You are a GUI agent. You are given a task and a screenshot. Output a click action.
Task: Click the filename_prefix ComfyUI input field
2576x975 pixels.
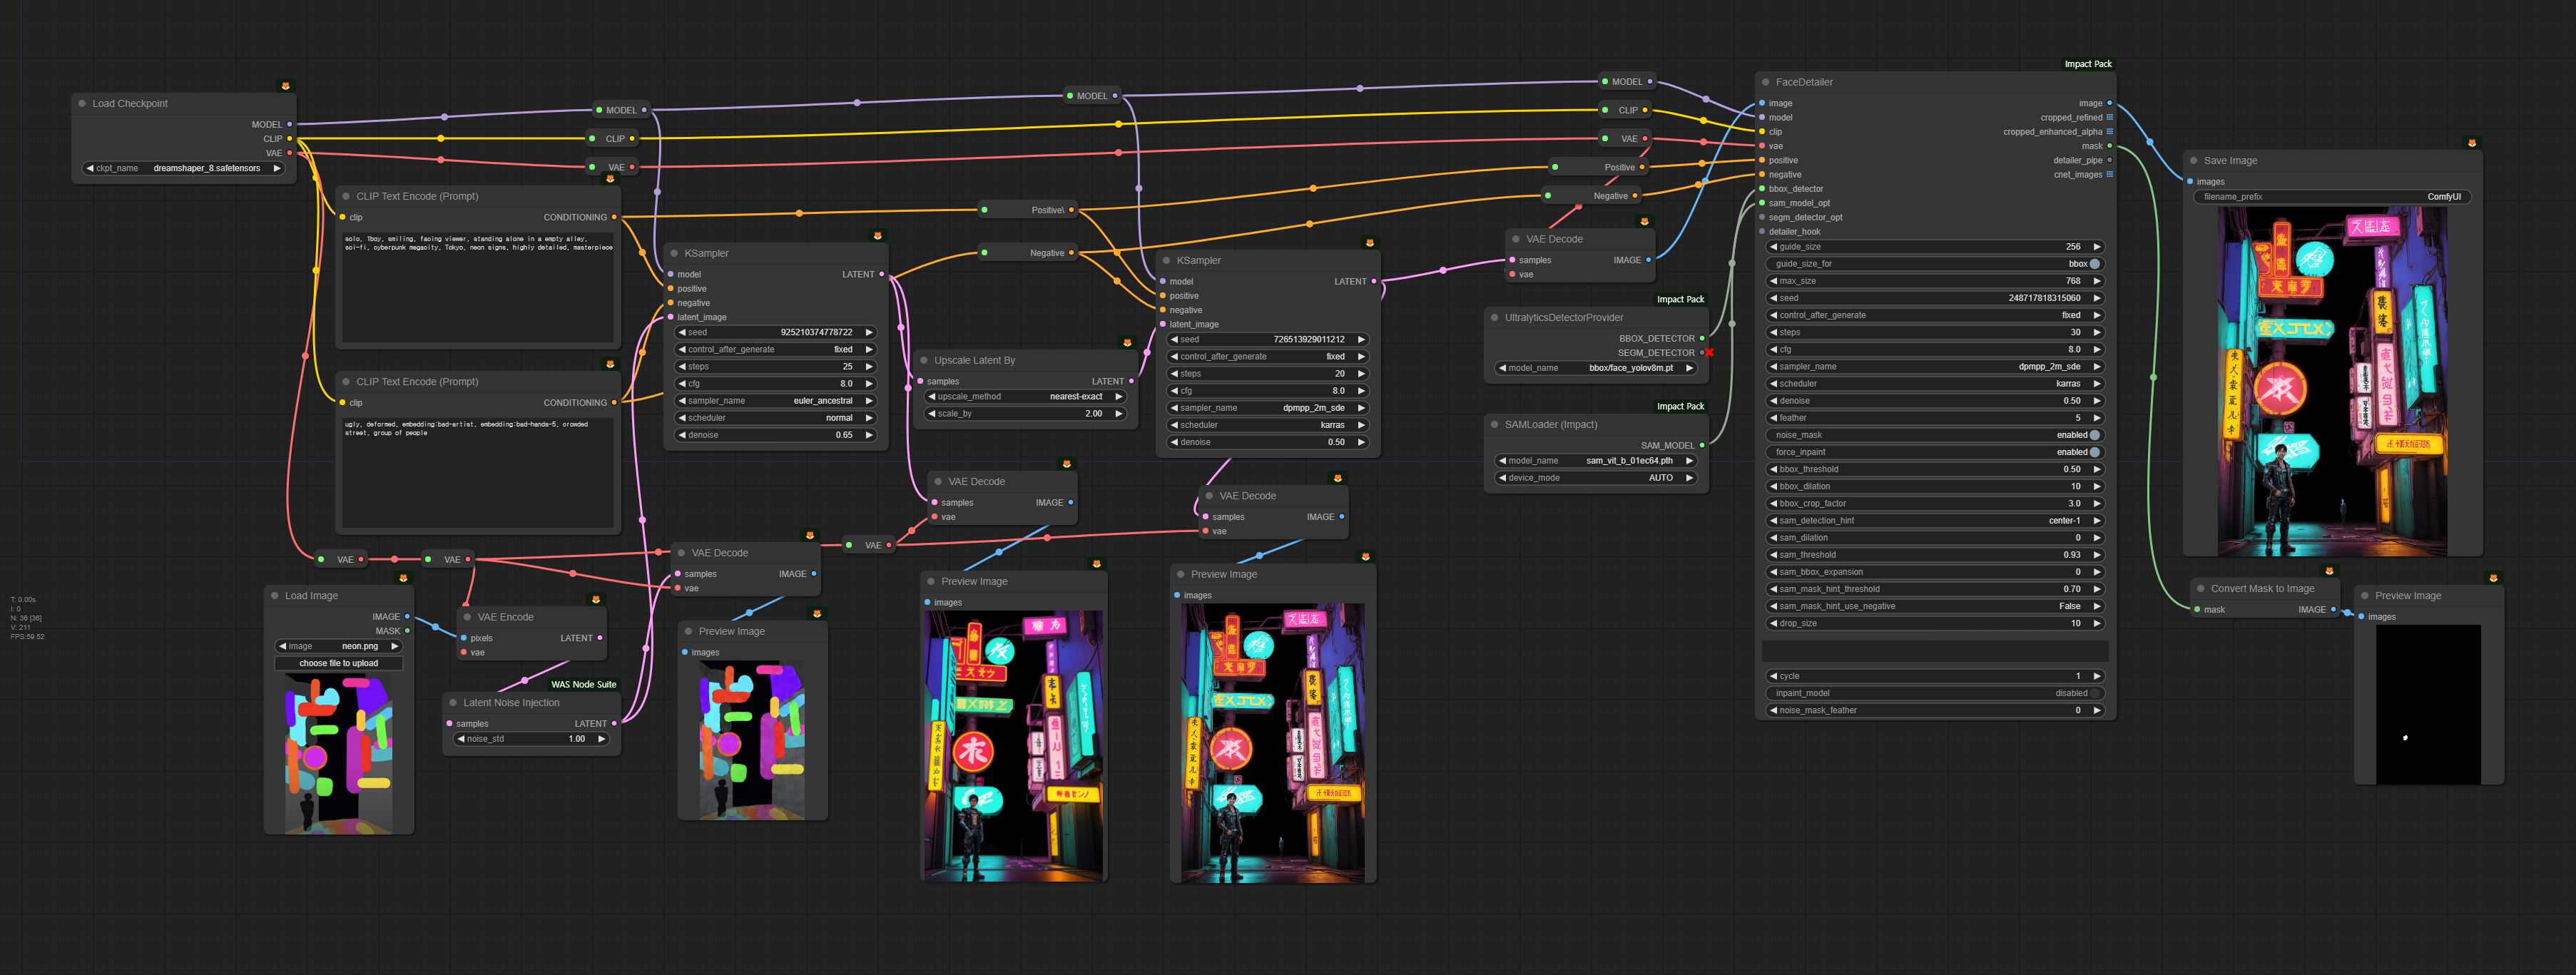(2331, 197)
